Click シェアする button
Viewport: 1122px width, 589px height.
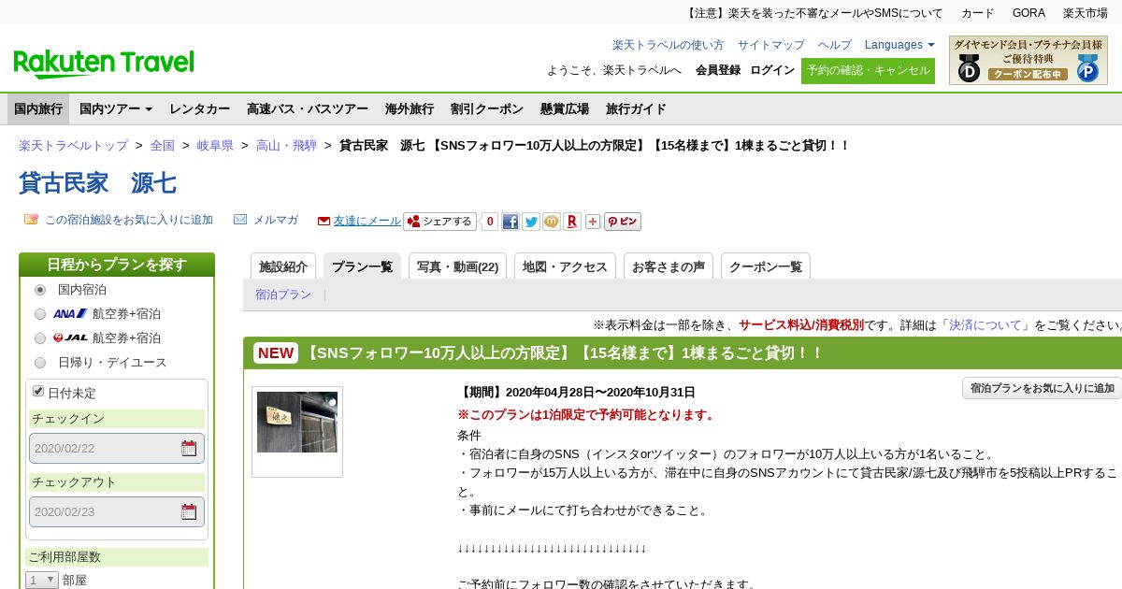[439, 222]
